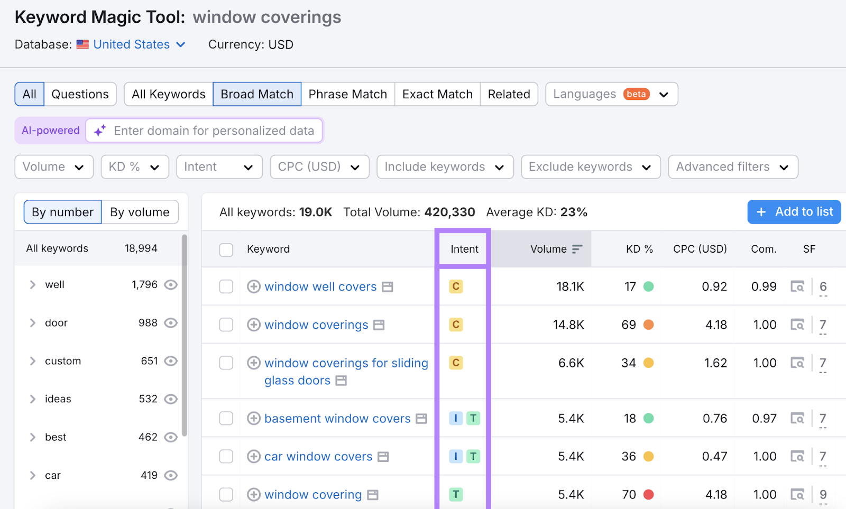Click the plus icon next to "window coverings"
The image size is (846, 509).
click(254, 325)
